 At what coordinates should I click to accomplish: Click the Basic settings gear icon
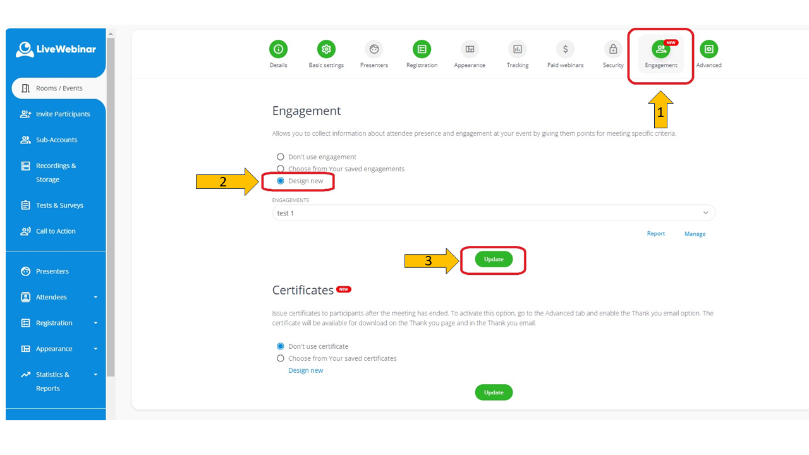326,49
